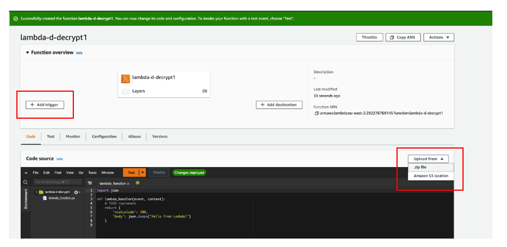Choose Amazon S3 location option
Screen dimensions: 507x247
[431, 176]
